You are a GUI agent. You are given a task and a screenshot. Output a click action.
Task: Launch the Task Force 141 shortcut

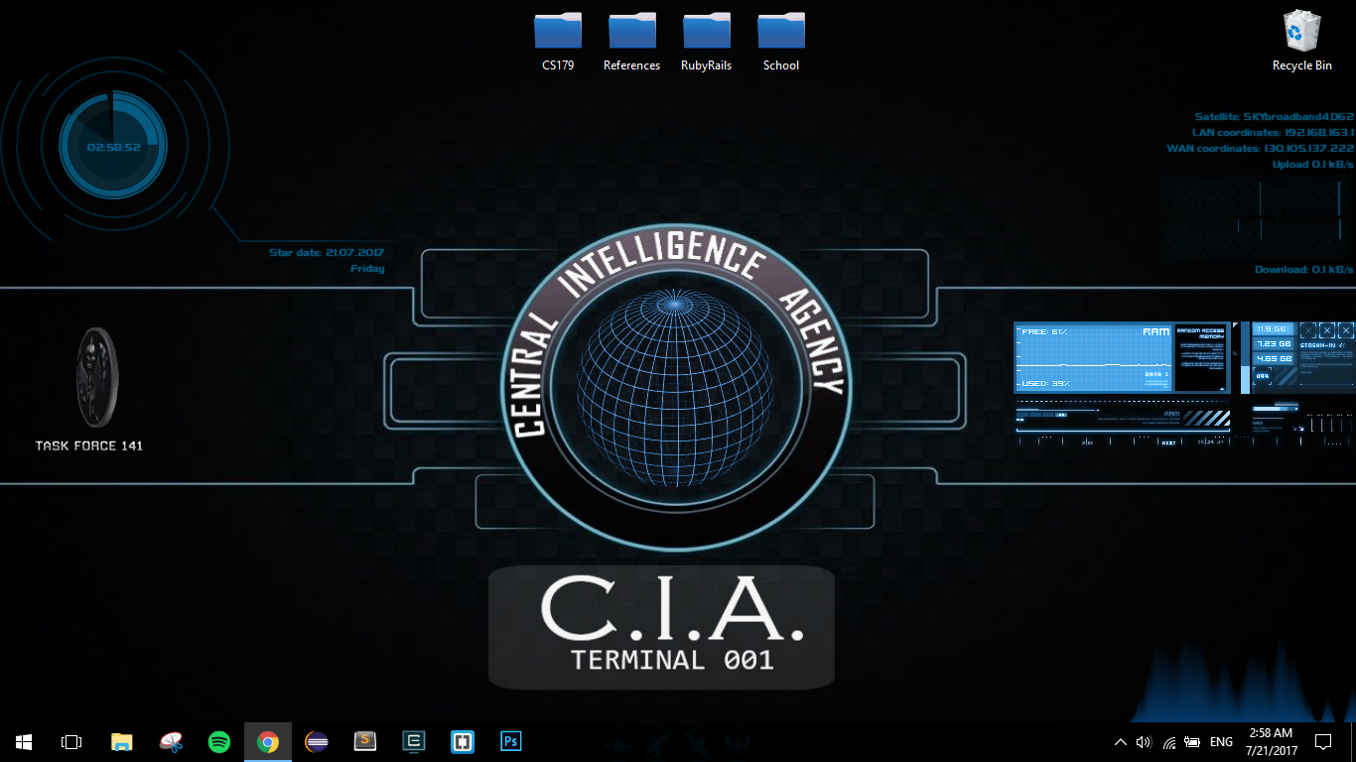tap(89, 390)
